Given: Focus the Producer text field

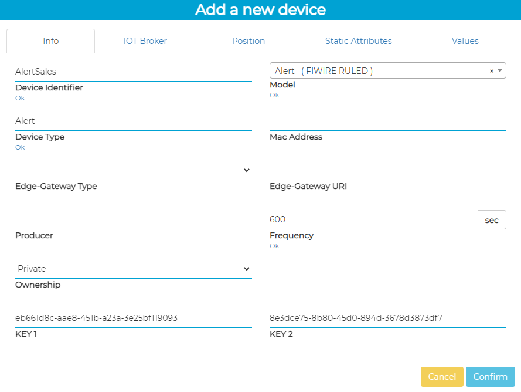Looking at the screenshot, I should point(134,219).
